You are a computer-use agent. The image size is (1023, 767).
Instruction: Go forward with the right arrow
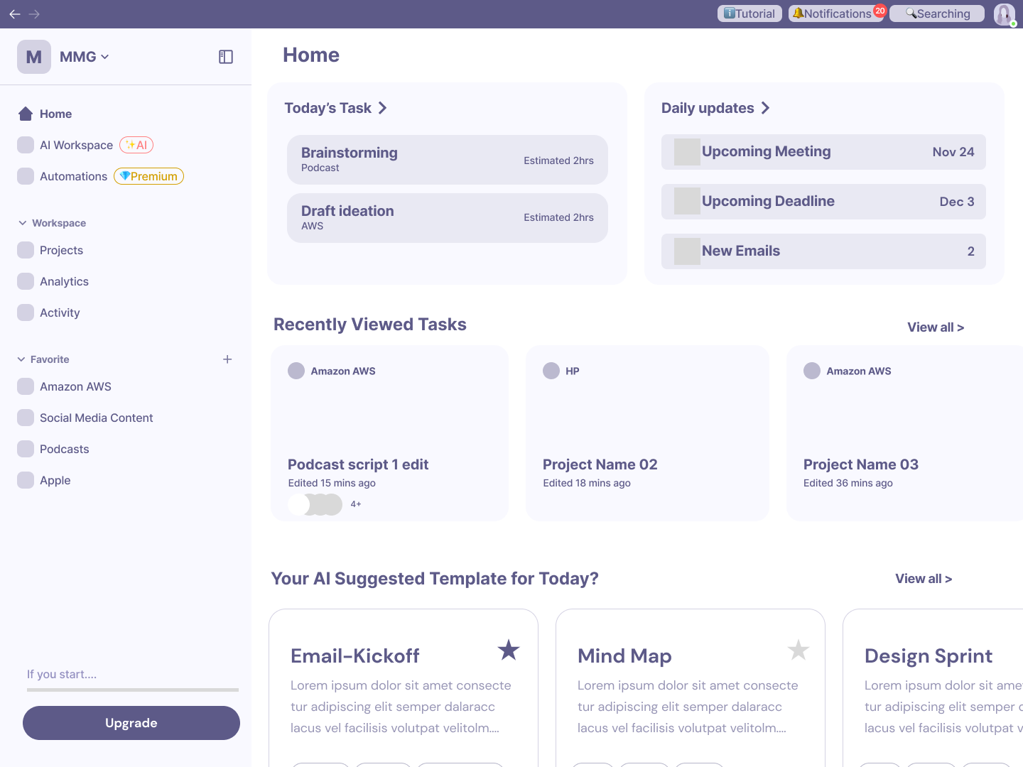[34, 14]
